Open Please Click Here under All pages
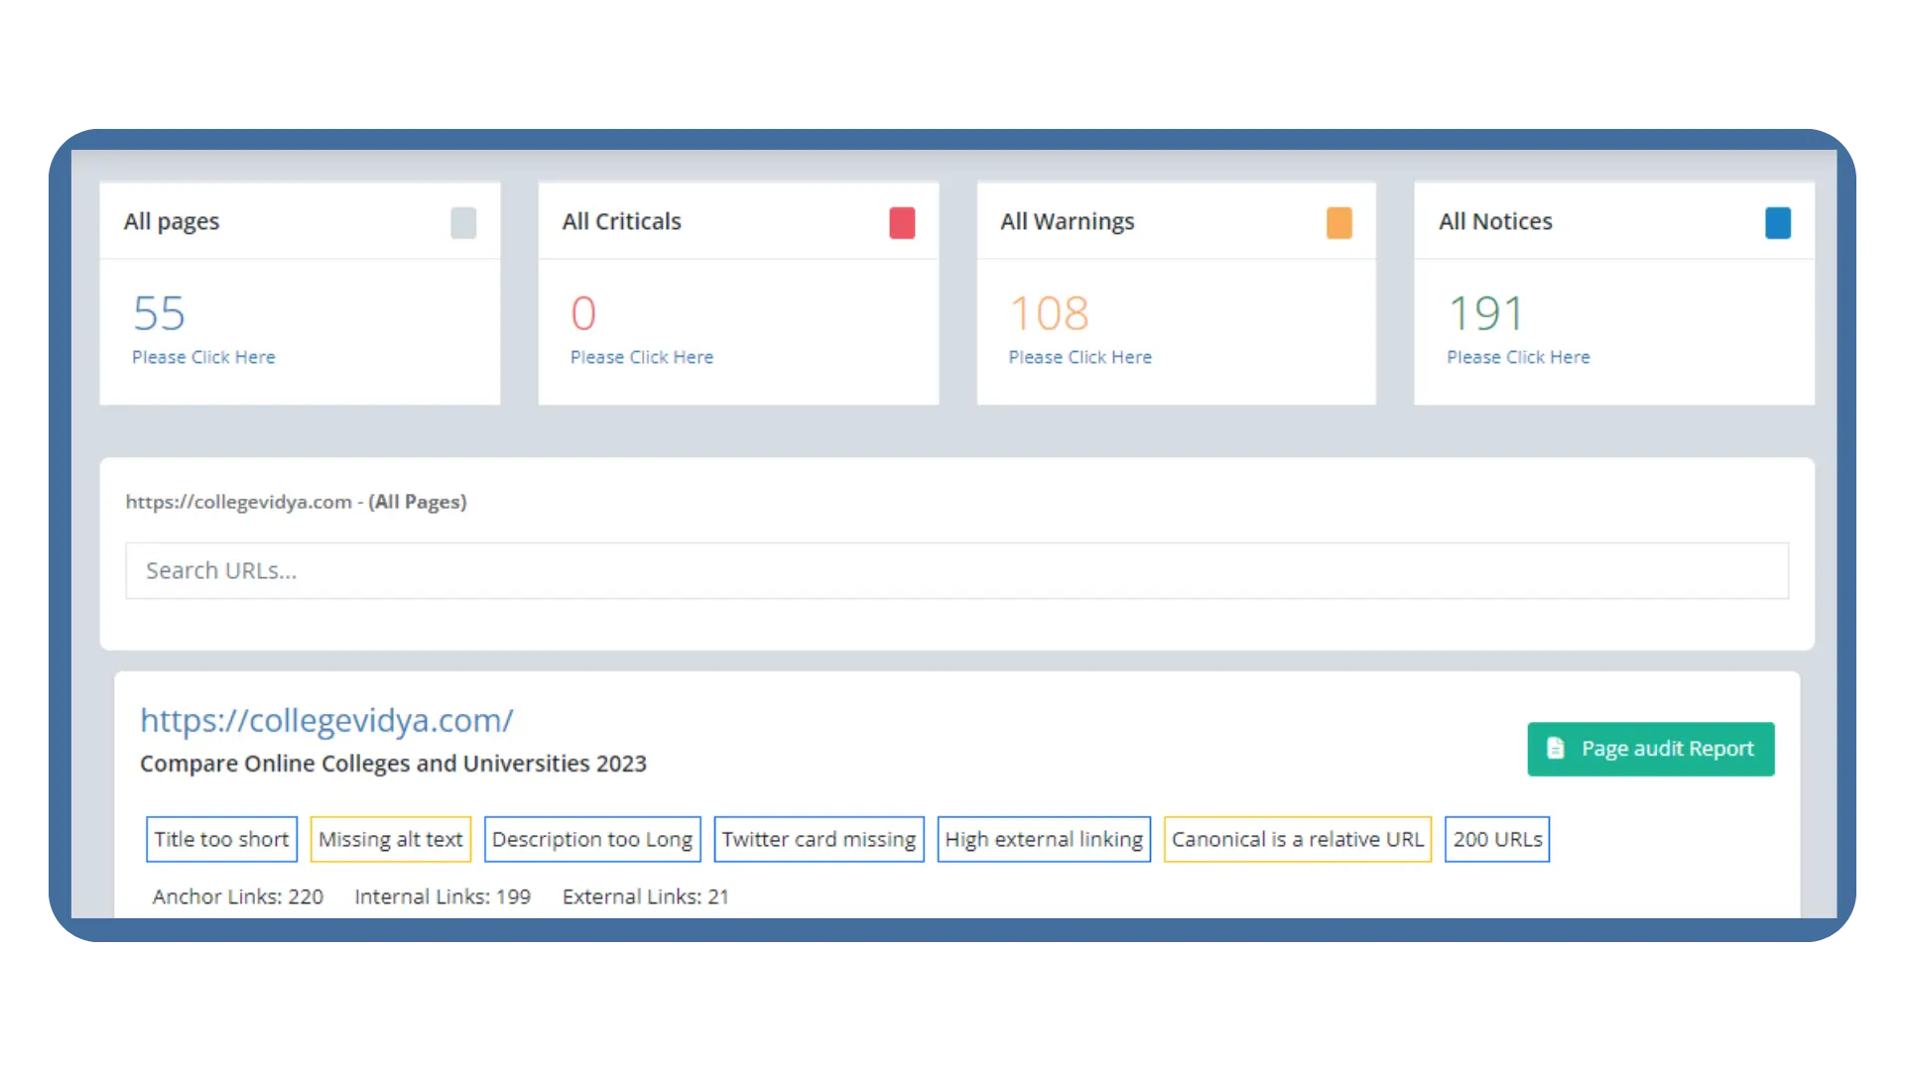Image resolution: width=1905 pixels, height=1071 pixels. point(203,357)
